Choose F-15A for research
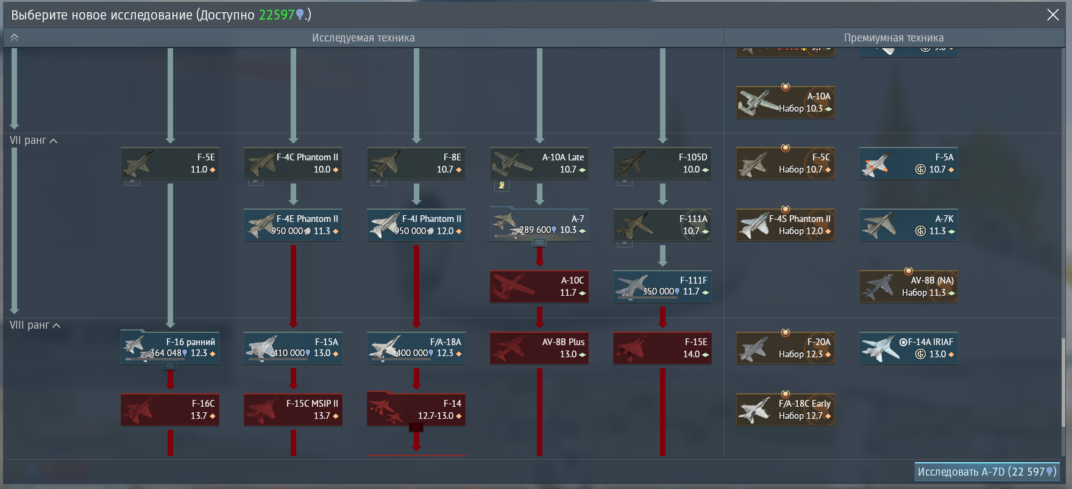This screenshot has height=489, width=1072. (293, 348)
